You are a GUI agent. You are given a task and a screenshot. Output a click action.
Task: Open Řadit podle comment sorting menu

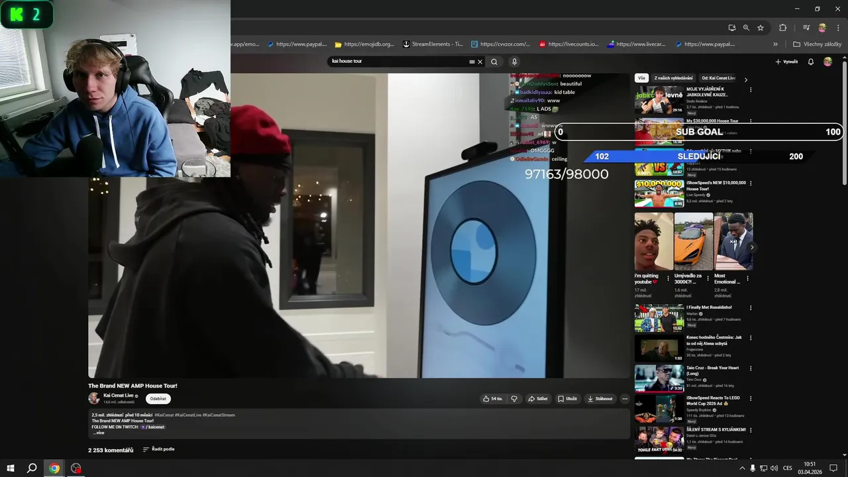tap(159, 449)
